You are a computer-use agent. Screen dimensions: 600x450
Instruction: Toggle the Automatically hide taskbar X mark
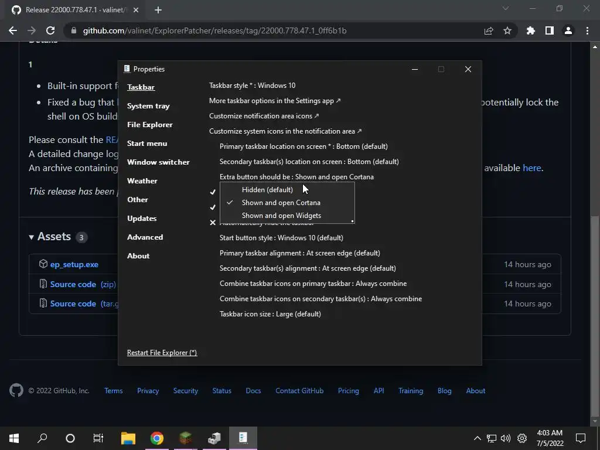pos(213,222)
